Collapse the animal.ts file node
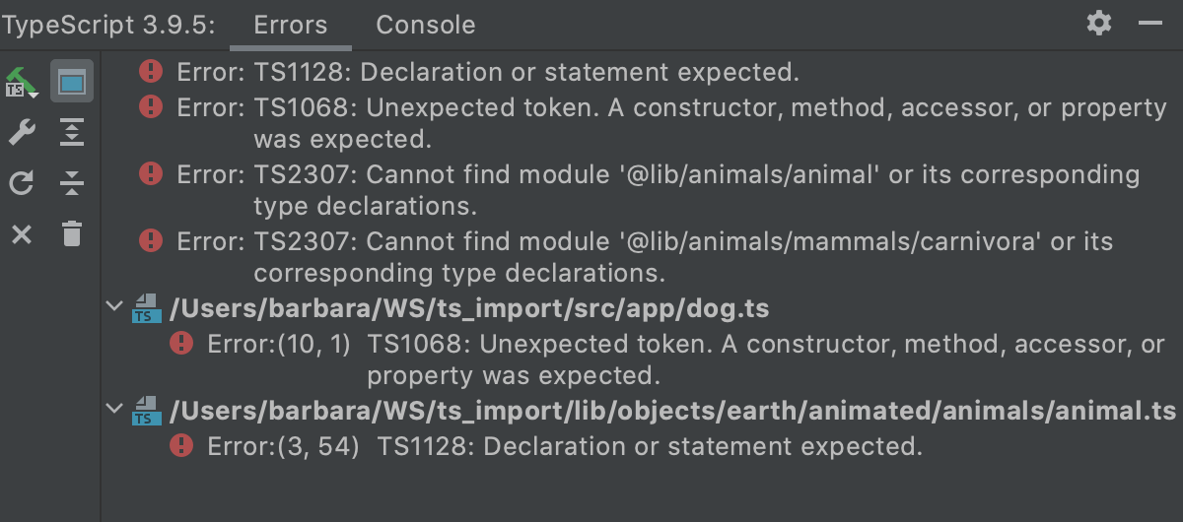Viewport: 1183px width, 522px height. pyautogui.click(x=114, y=410)
